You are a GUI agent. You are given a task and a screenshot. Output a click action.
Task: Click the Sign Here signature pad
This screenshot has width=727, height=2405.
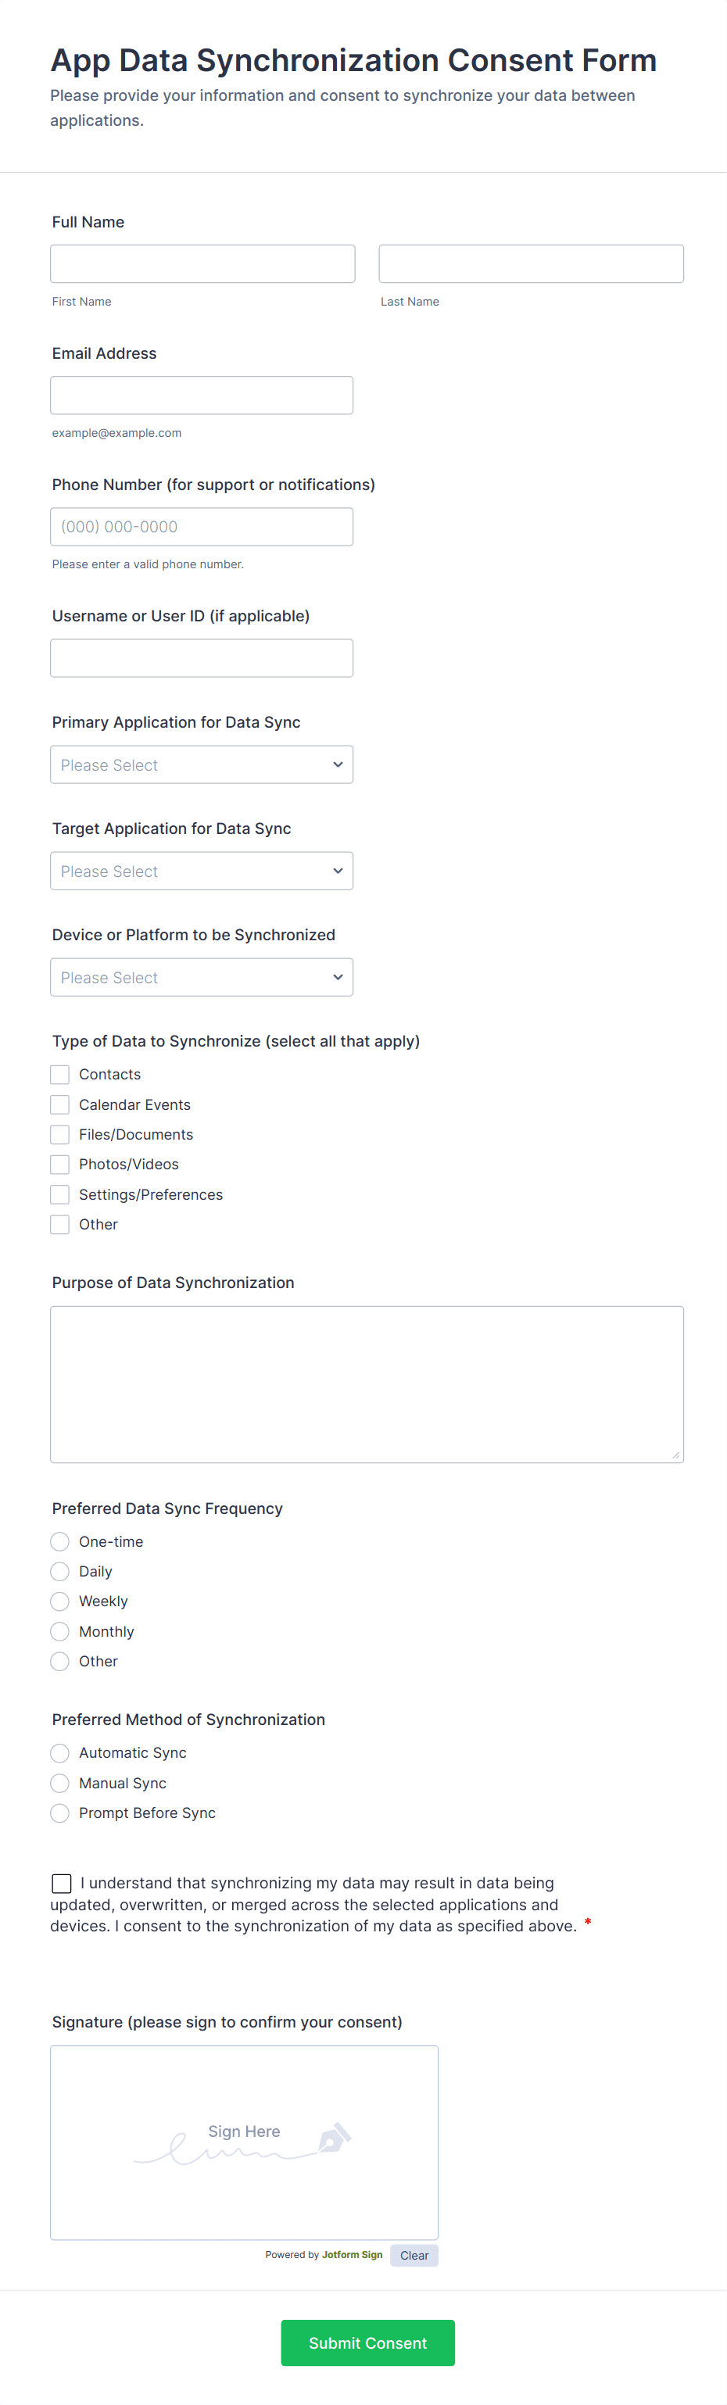[x=244, y=2142]
